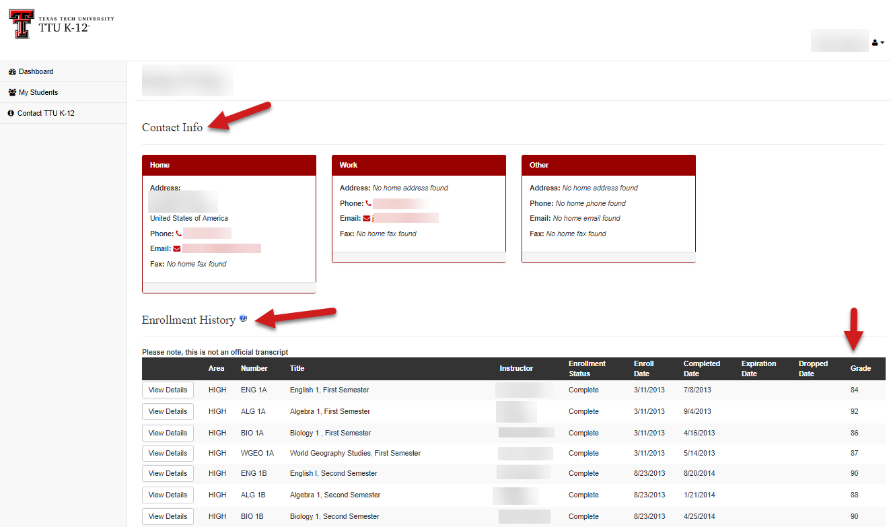The width and height of the screenshot is (891, 527).
Task: Click the Texas Tech Double T logo
Action: click(x=20, y=24)
